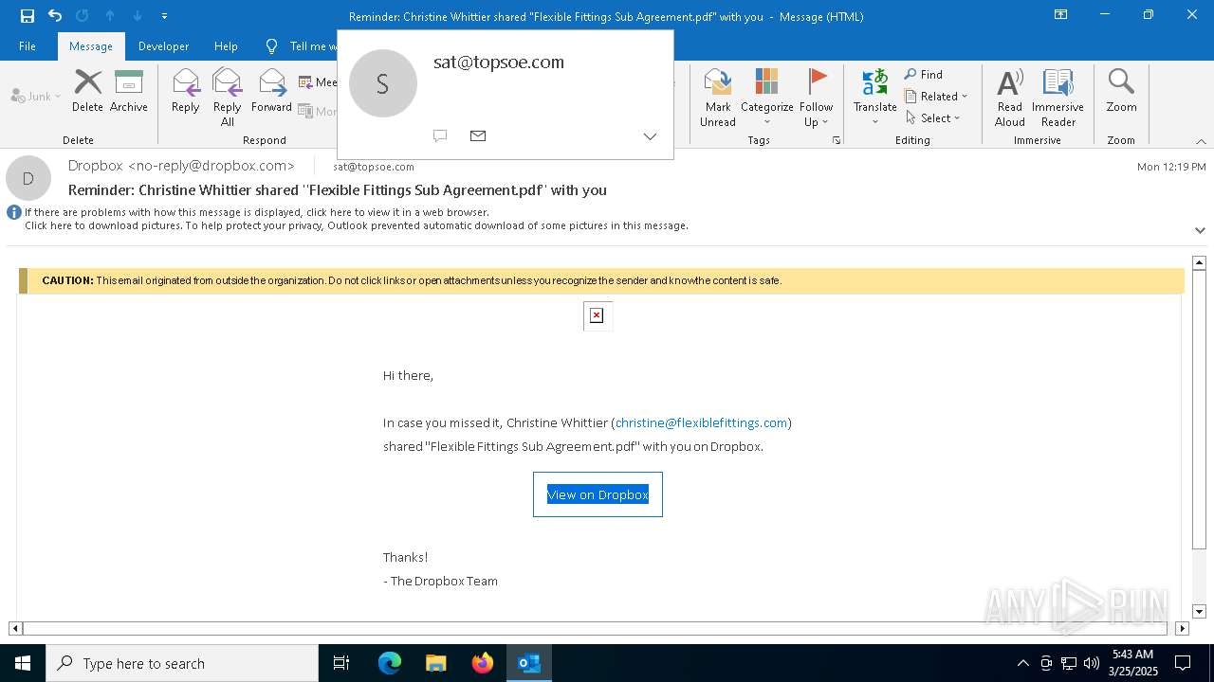Open the File menu
Viewport: 1214px width, 682px height.
tap(28, 45)
